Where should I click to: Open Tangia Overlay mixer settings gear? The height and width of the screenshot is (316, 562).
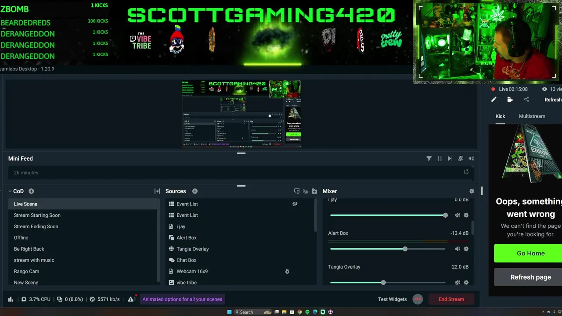(466, 283)
